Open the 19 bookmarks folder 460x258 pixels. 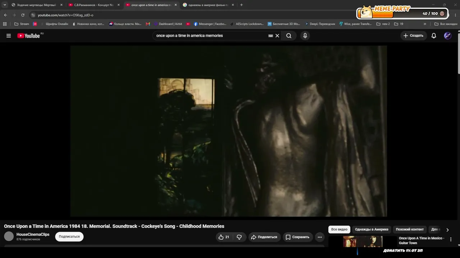coord(399,24)
